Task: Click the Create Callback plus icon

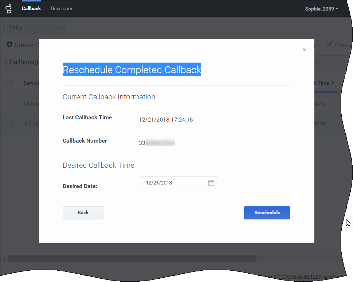Action: (x=9, y=44)
